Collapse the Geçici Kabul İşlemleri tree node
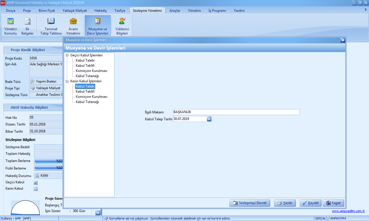 tap(67, 55)
